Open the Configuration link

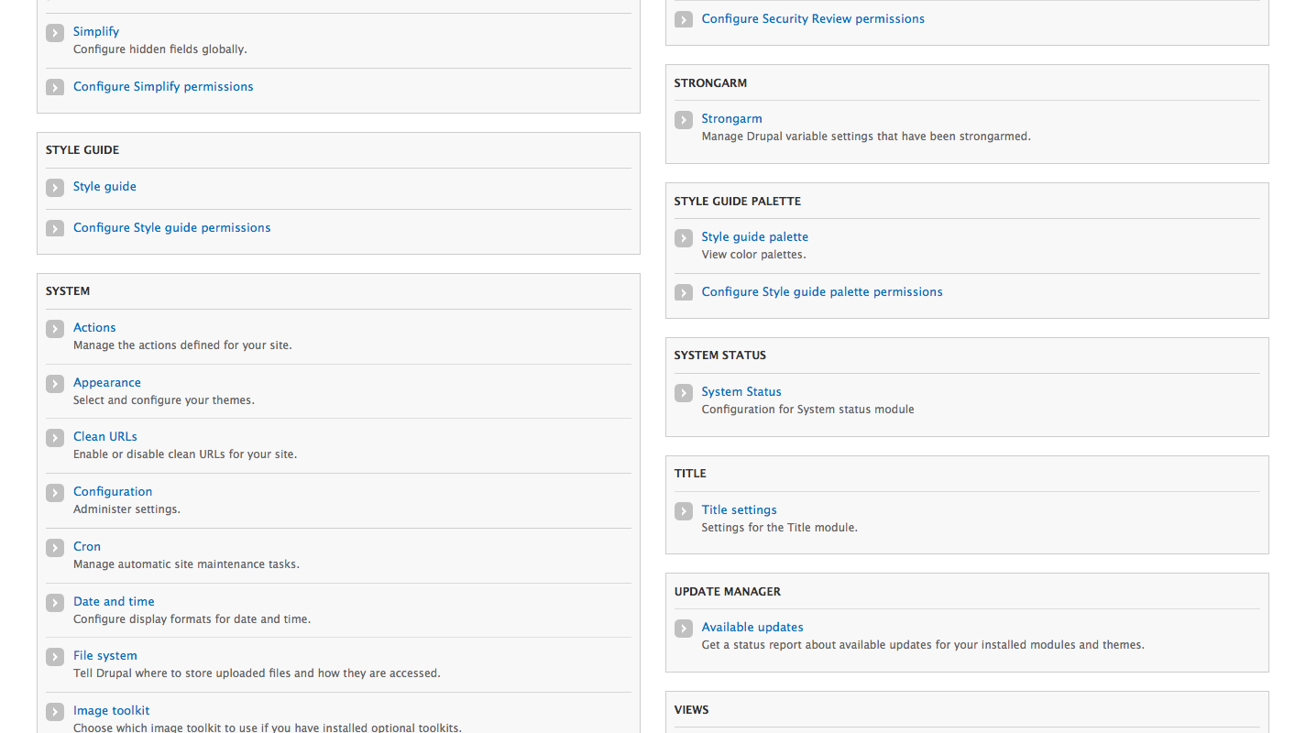[x=113, y=491]
